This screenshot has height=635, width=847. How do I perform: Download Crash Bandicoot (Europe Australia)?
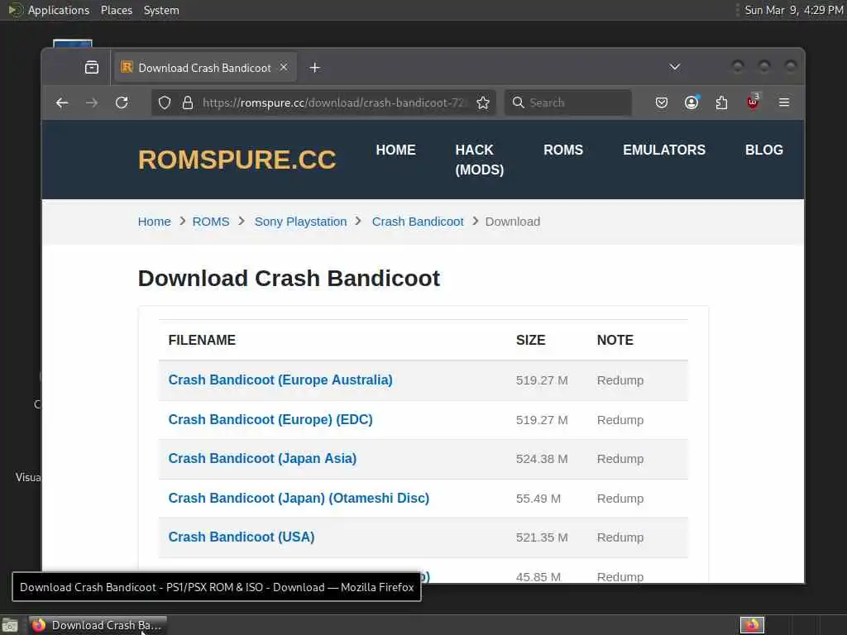coord(280,380)
